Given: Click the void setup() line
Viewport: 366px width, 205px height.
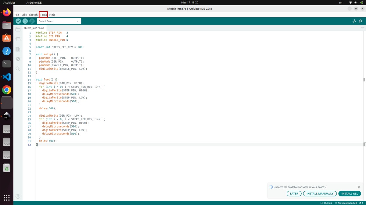Looking at the screenshot, I should pyautogui.click(x=47, y=54).
